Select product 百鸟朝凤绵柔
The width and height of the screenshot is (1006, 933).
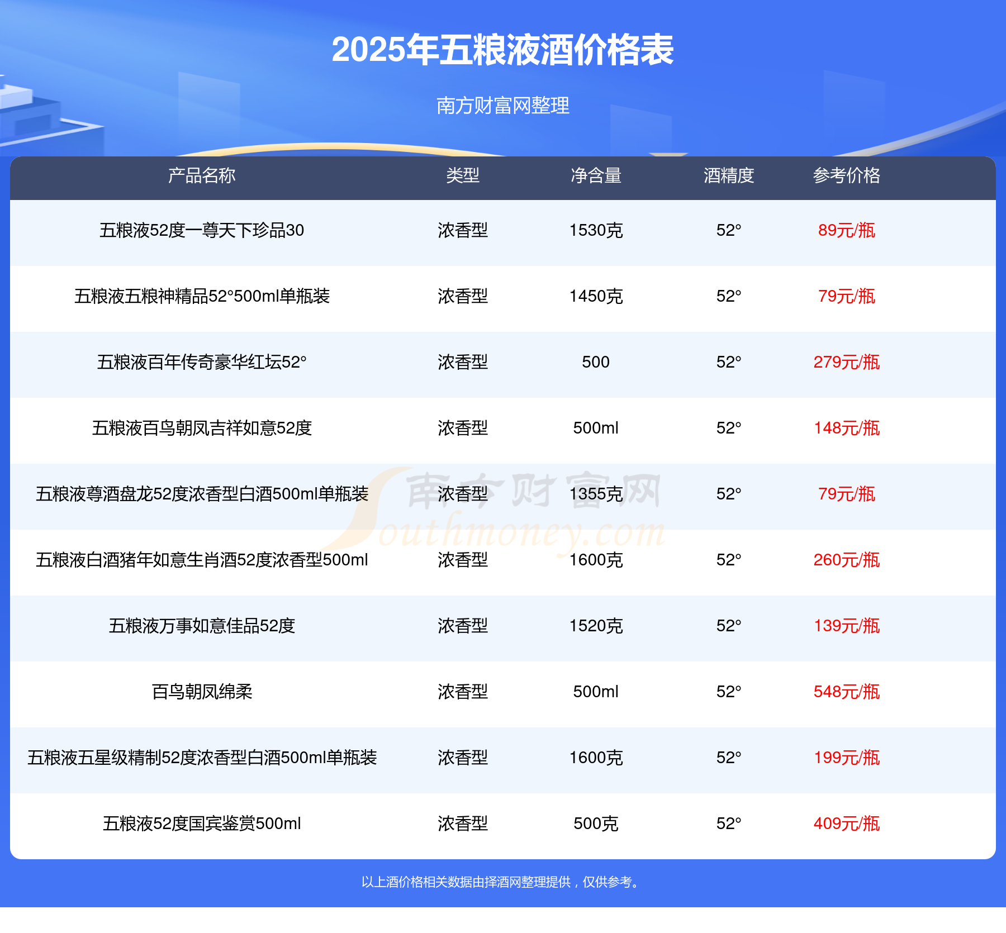pyautogui.click(x=202, y=692)
